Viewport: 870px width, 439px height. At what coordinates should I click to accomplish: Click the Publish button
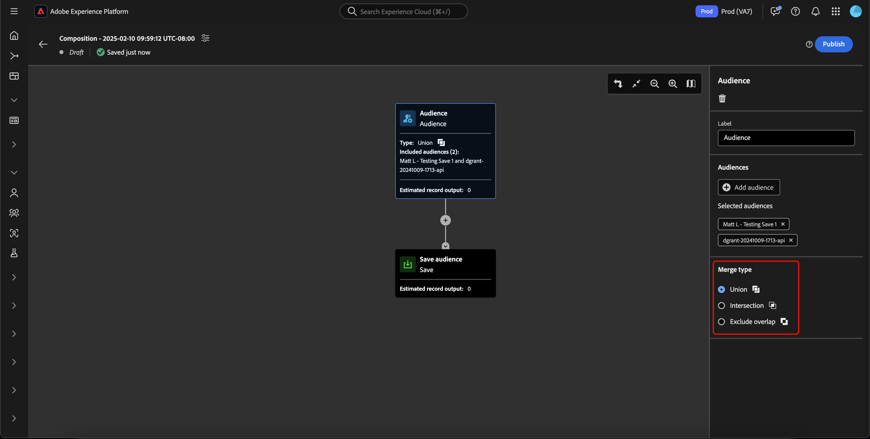pyautogui.click(x=833, y=44)
